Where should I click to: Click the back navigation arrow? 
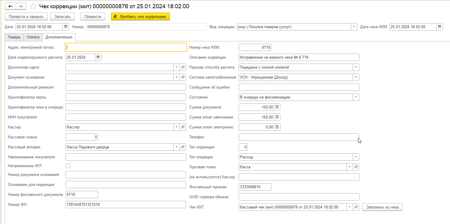[x=10, y=6]
